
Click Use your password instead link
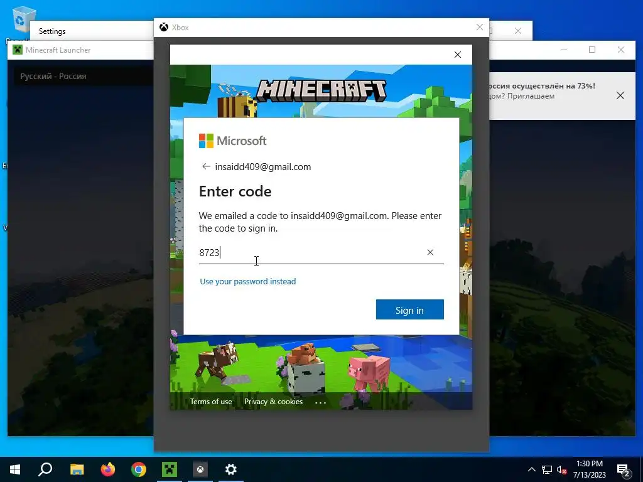(247, 282)
